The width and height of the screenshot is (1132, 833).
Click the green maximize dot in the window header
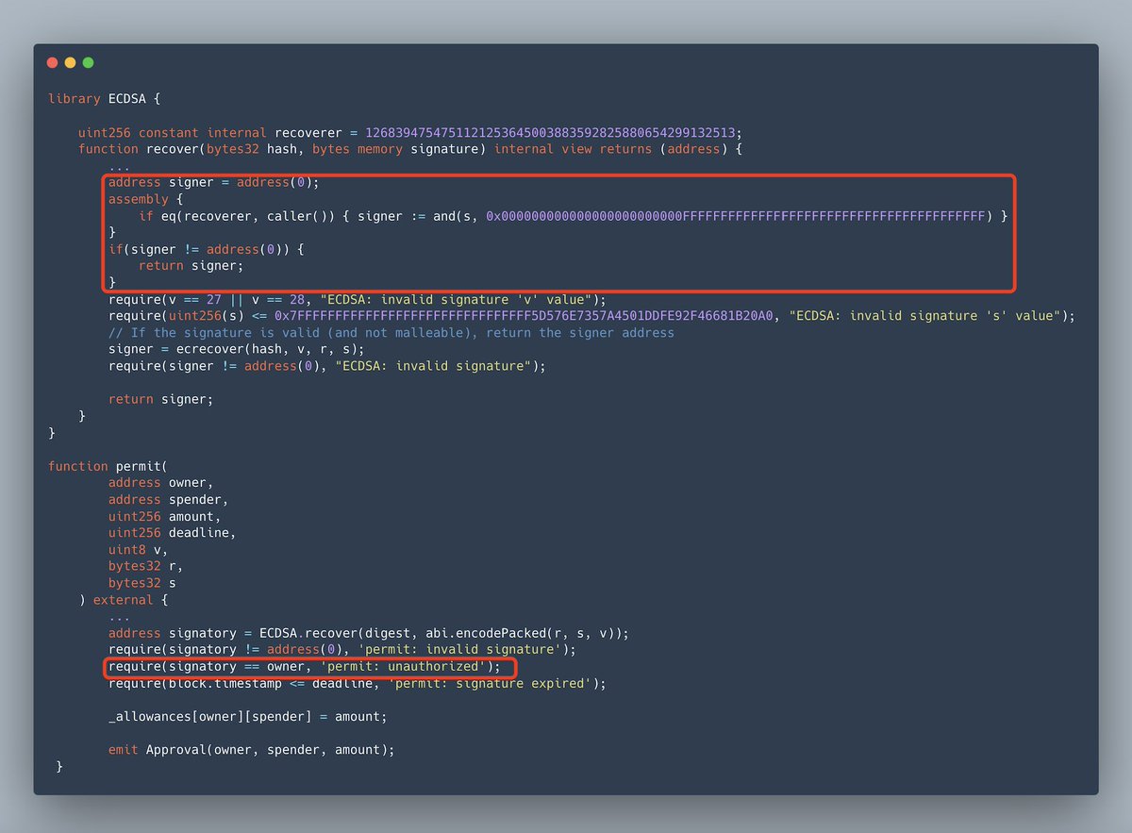point(89,63)
